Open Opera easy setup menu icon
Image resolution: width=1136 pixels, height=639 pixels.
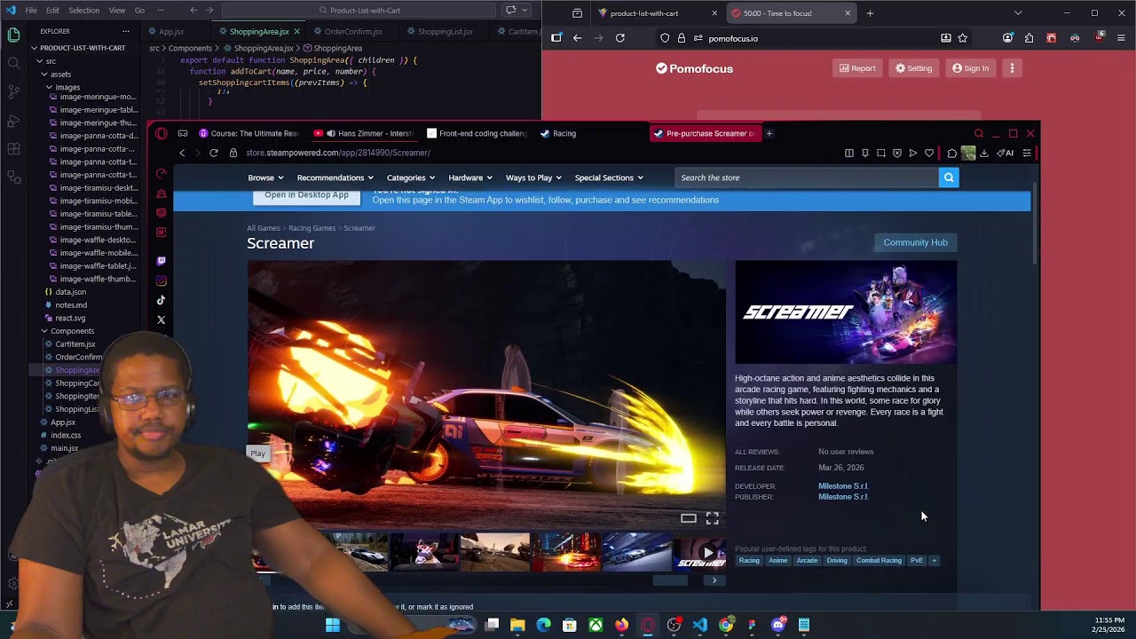point(1027,153)
